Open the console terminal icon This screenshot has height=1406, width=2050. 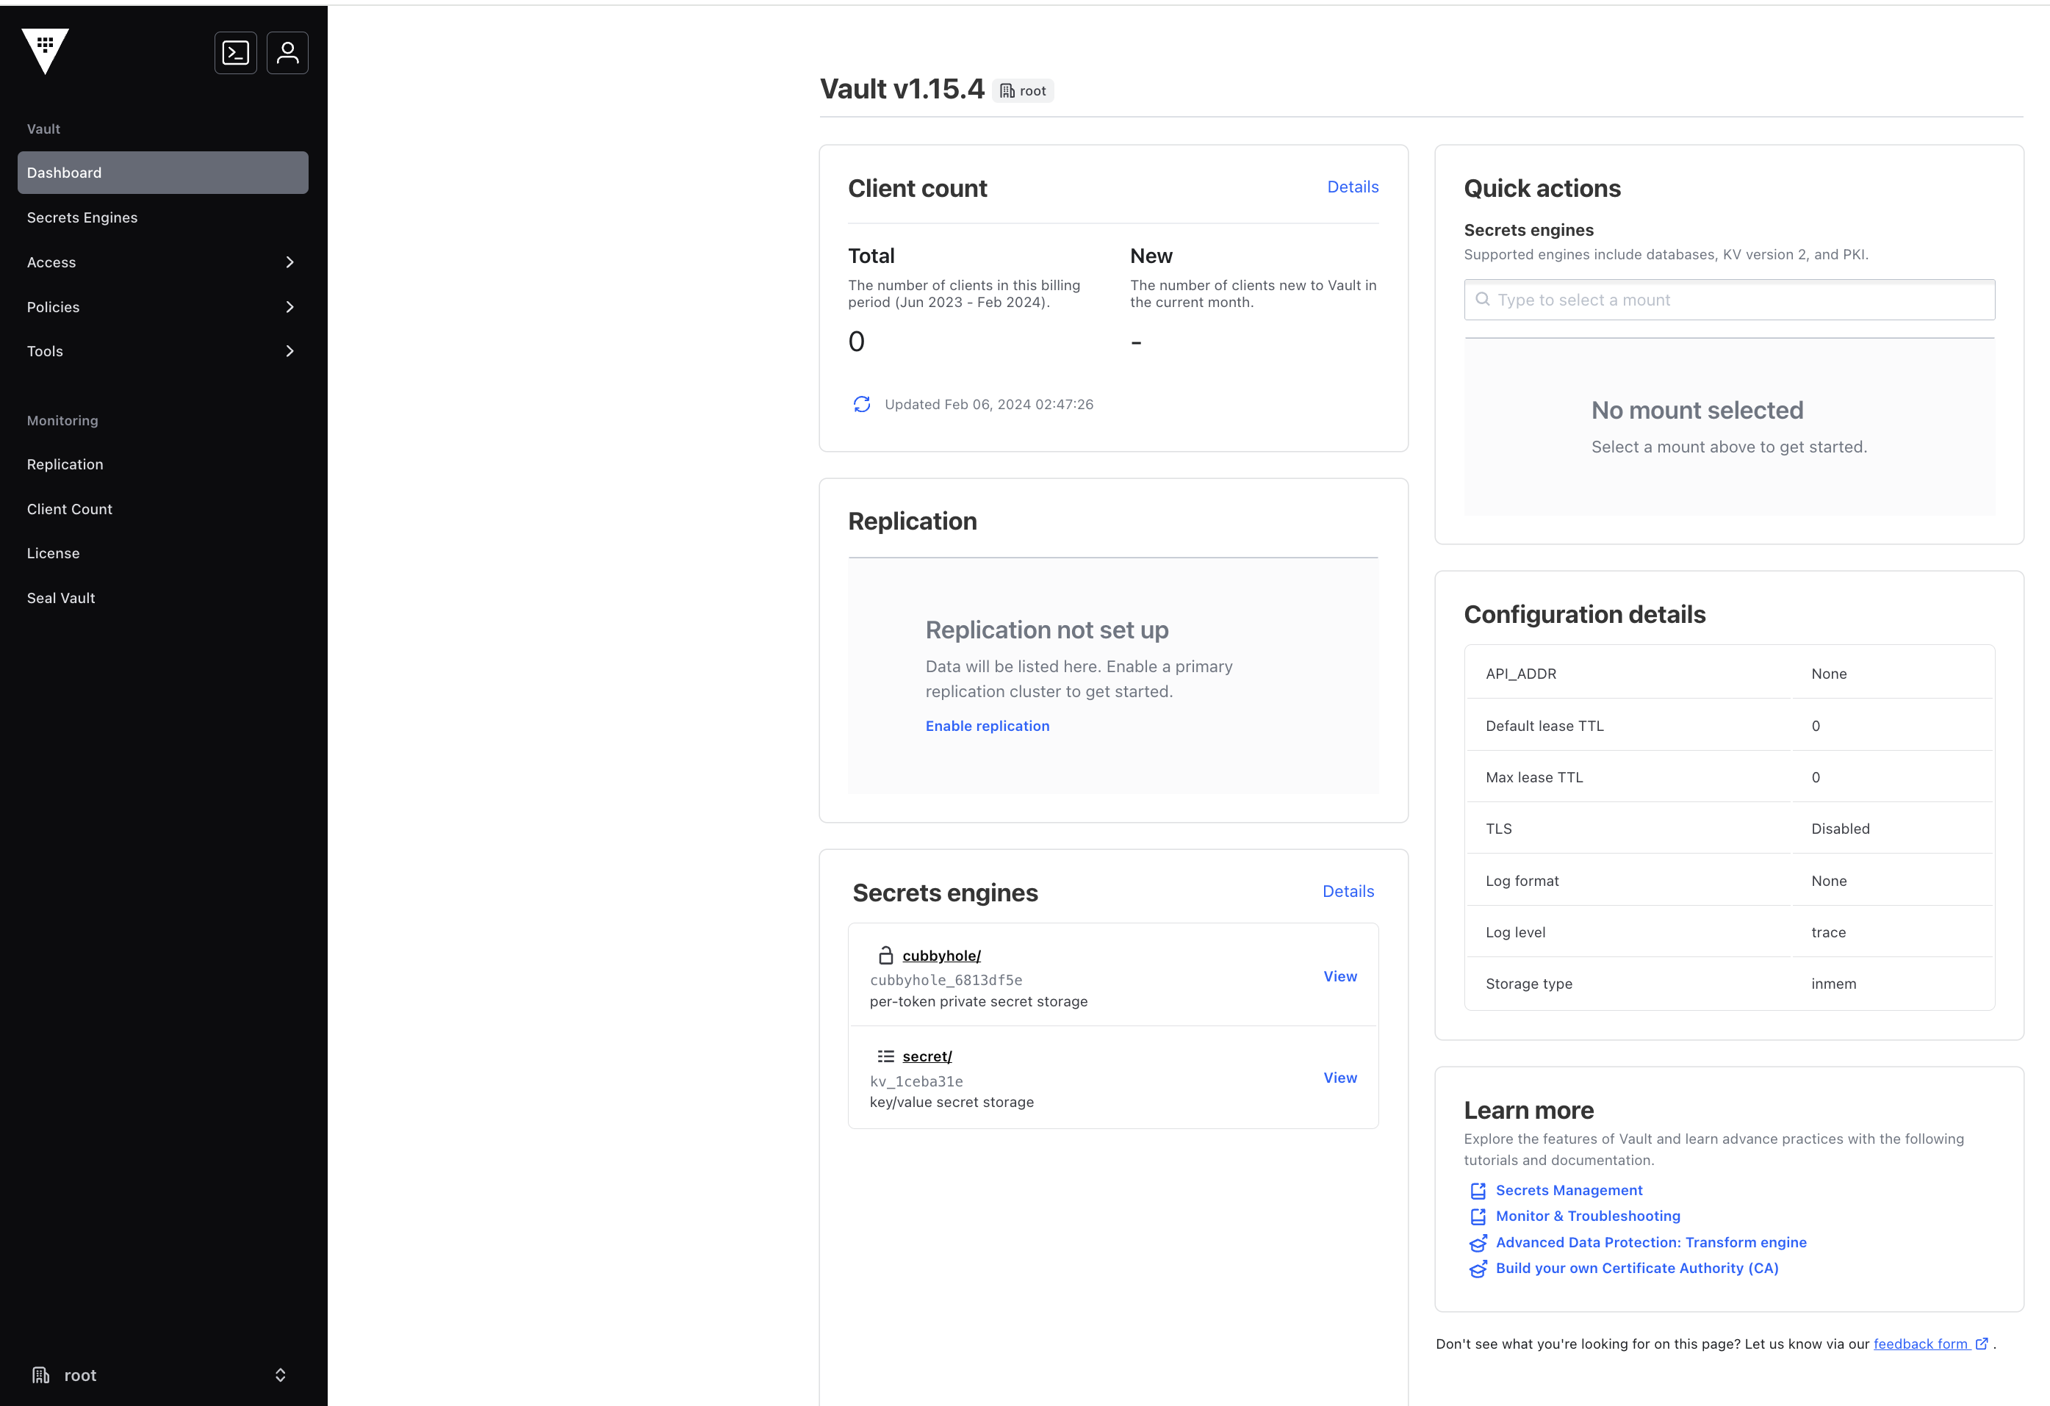[236, 53]
